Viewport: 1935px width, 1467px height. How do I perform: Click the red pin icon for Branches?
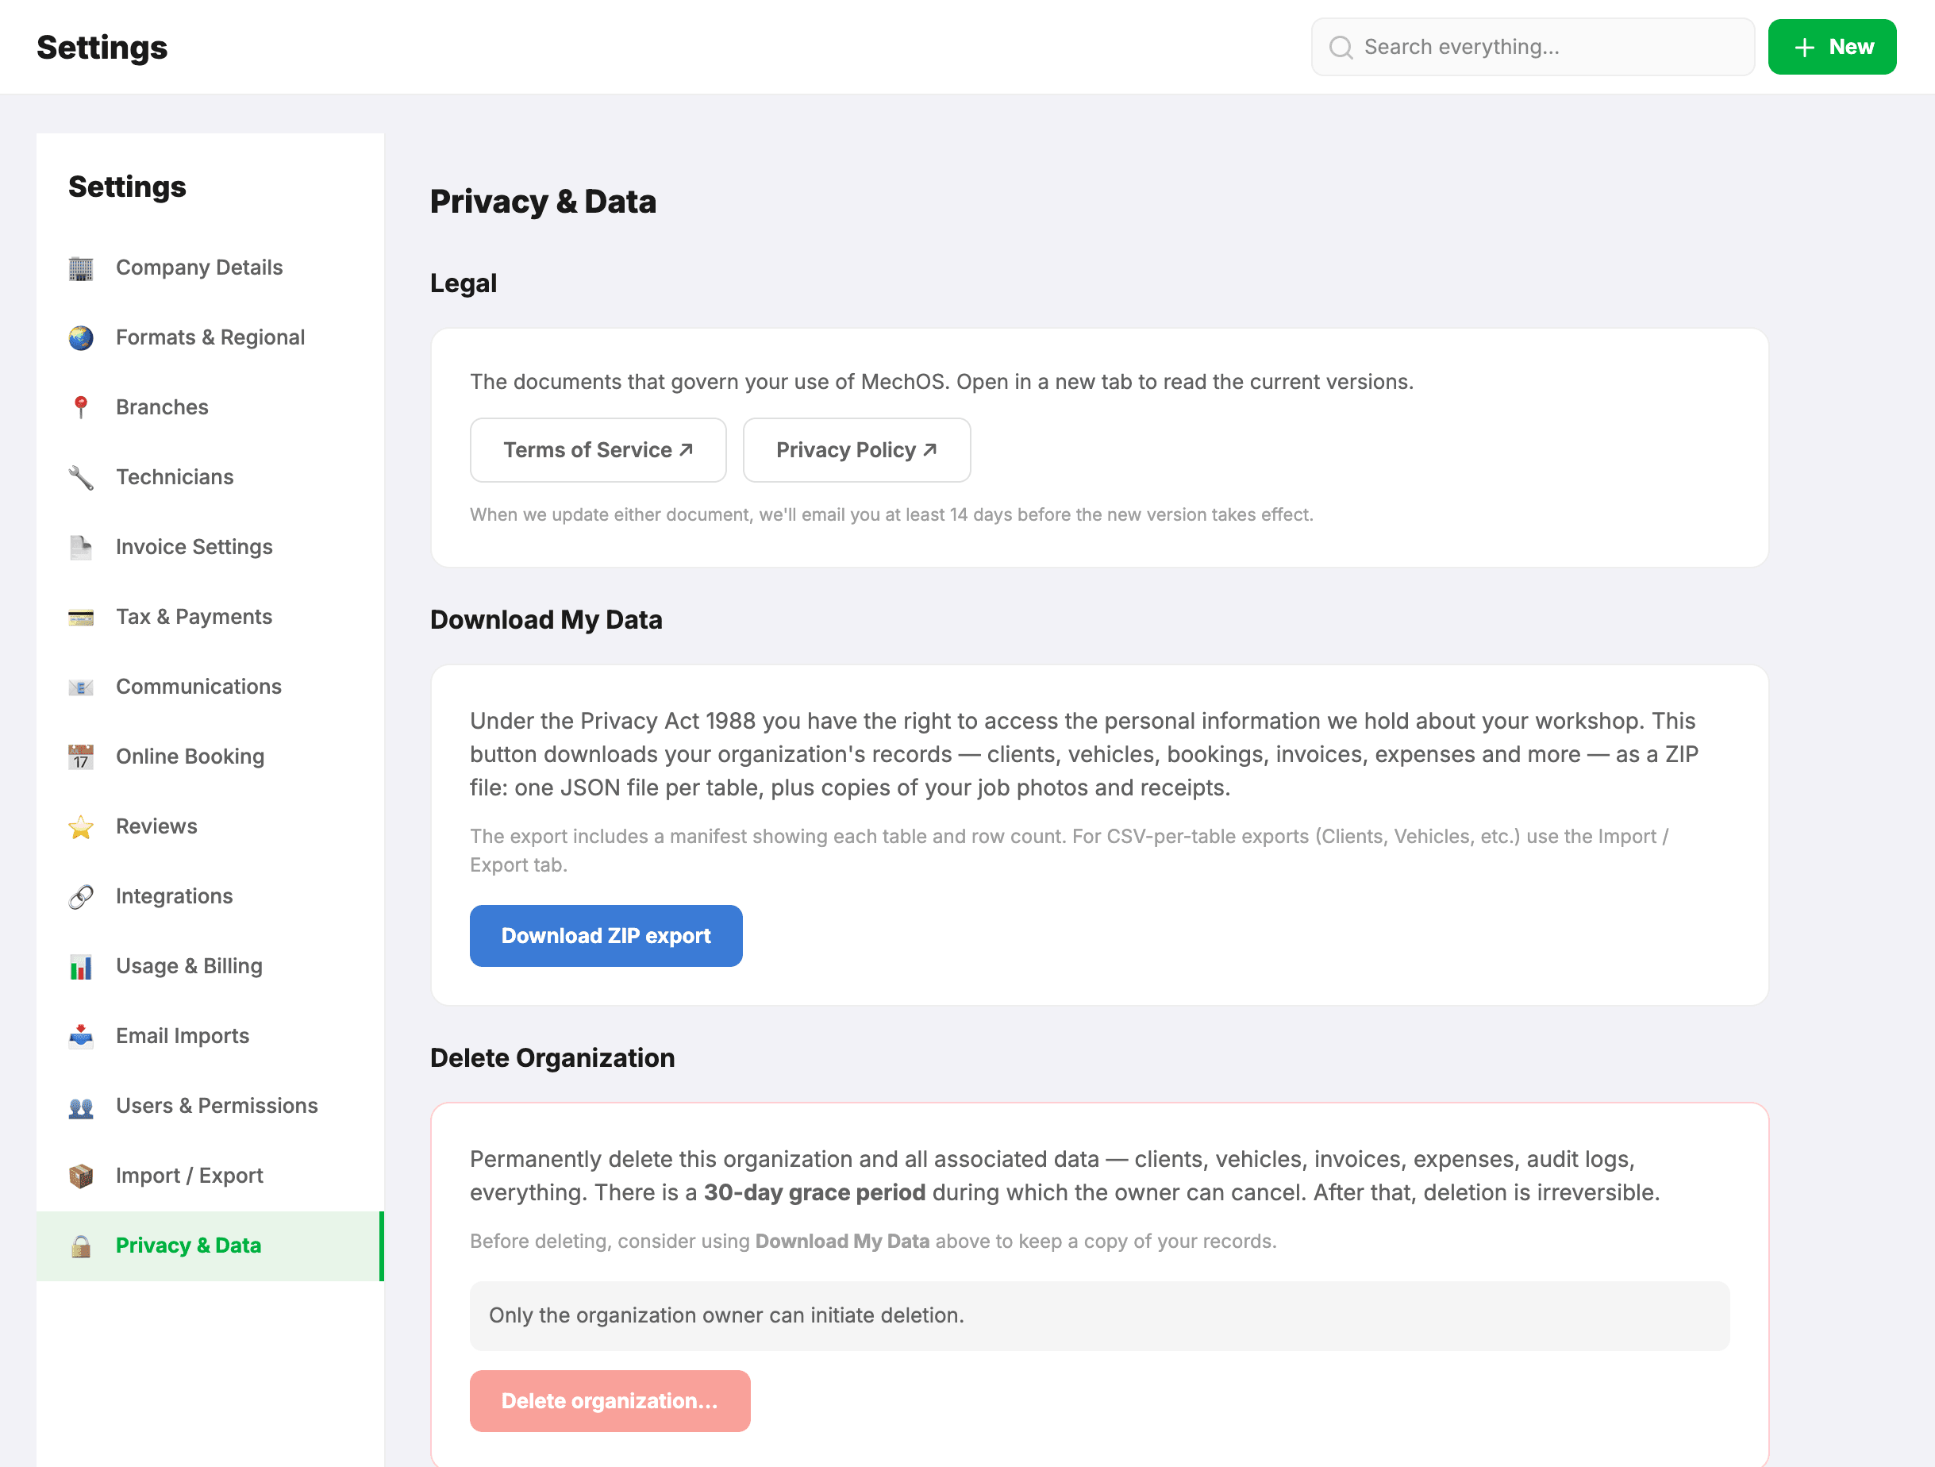click(80, 408)
